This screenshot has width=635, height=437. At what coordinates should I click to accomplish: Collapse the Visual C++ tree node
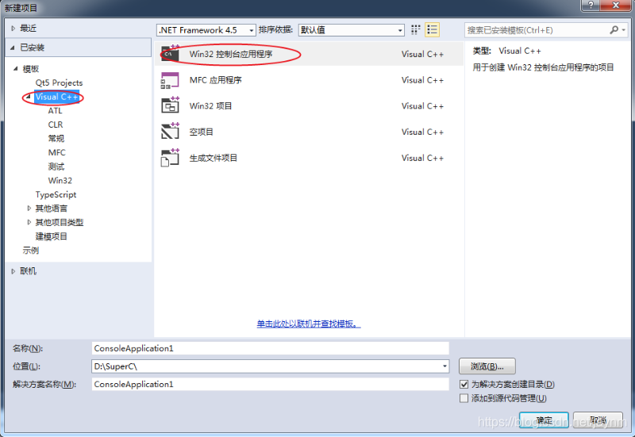29,97
